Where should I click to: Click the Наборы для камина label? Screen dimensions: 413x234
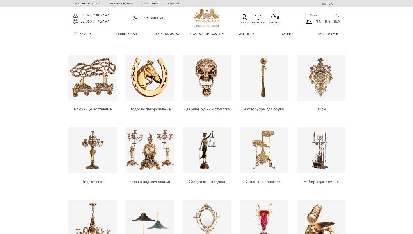321,182
